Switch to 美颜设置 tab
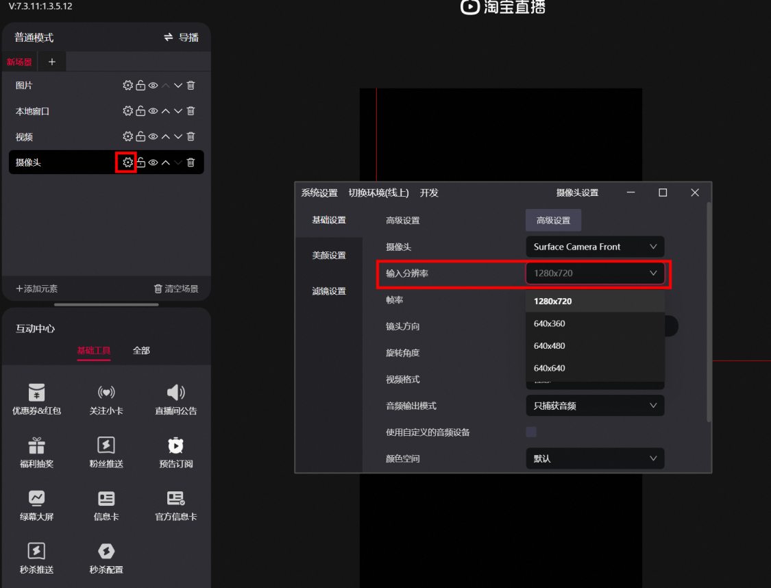This screenshot has height=588, width=771. (329, 255)
